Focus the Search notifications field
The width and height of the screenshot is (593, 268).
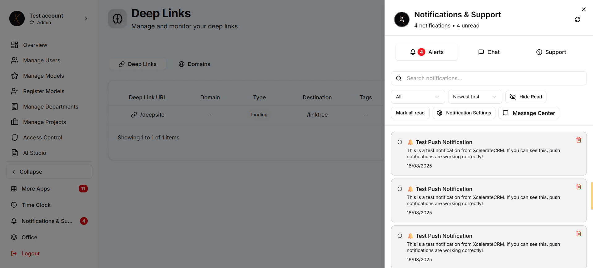click(489, 78)
